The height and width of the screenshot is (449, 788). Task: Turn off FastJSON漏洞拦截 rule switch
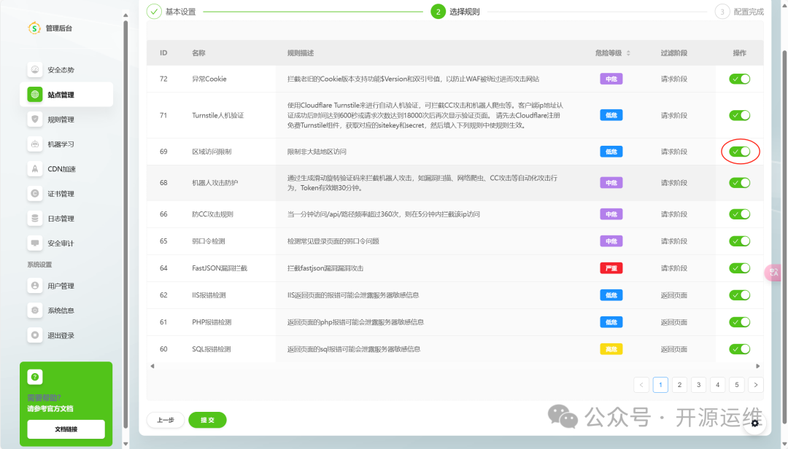(x=739, y=268)
